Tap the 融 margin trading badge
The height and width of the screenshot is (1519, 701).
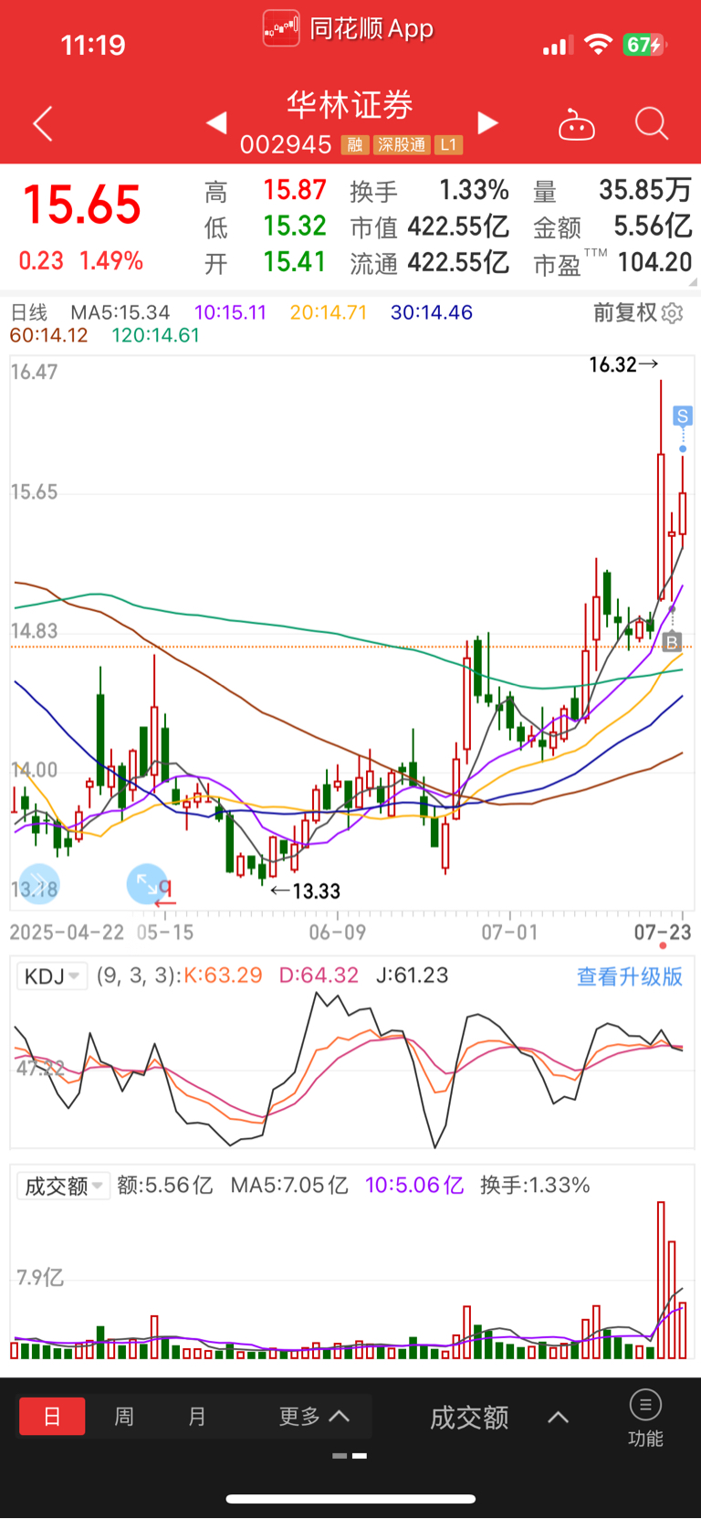pos(355,144)
